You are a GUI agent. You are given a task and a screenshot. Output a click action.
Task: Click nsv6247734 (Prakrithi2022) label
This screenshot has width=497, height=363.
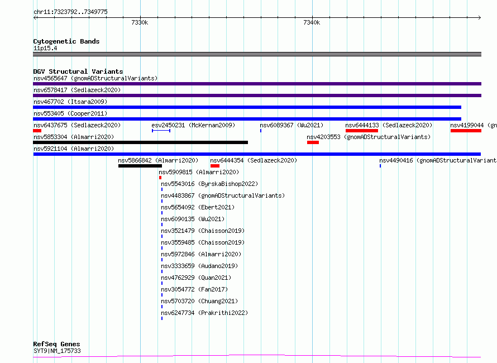tap(204, 313)
